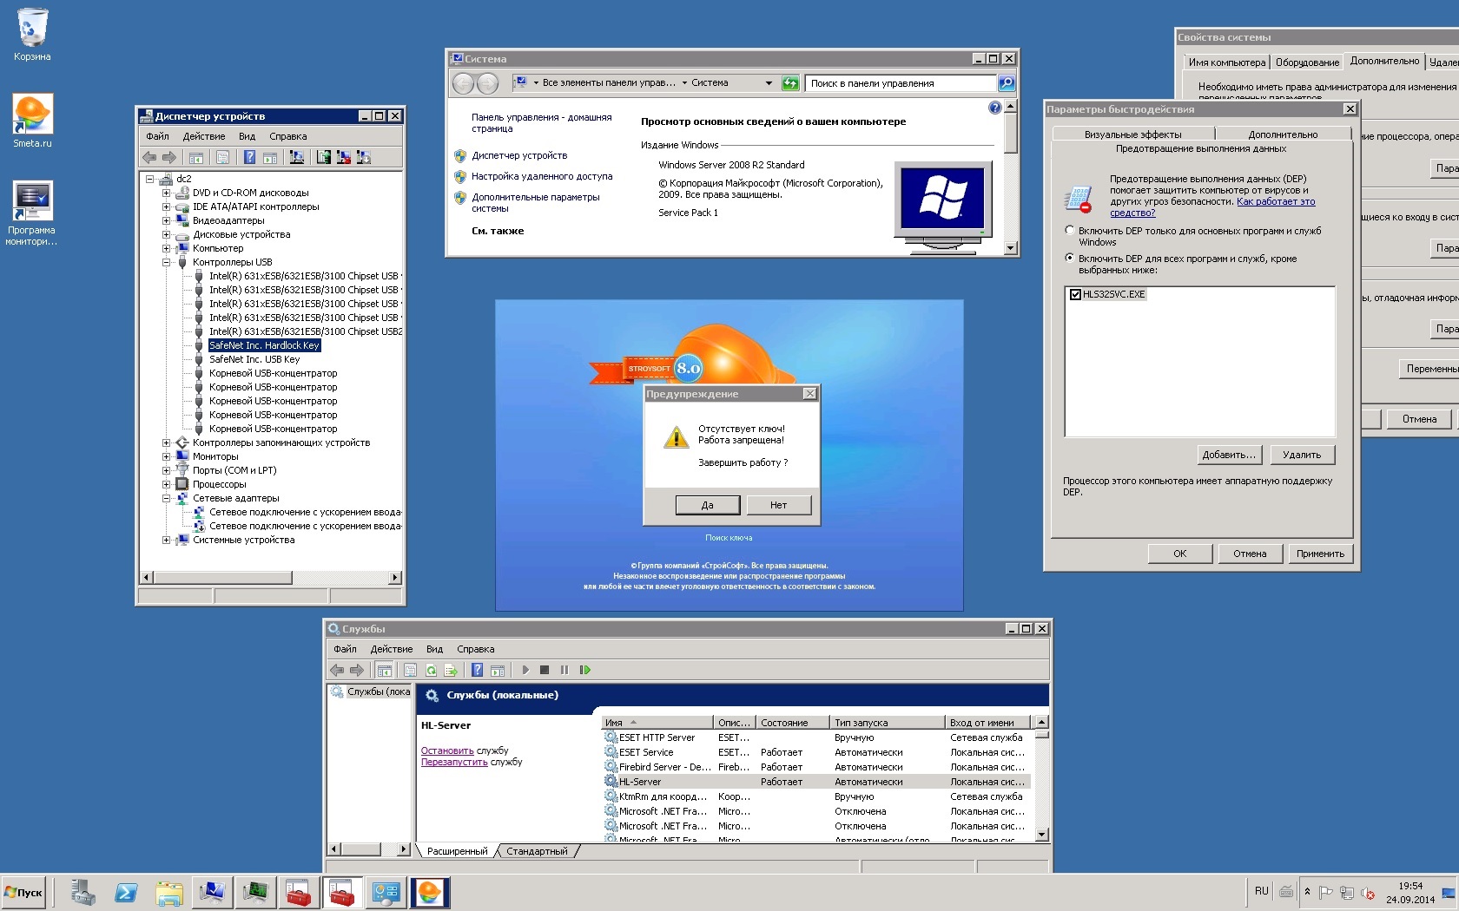
Task: Click Да in the warning dialog
Action: (708, 505)
